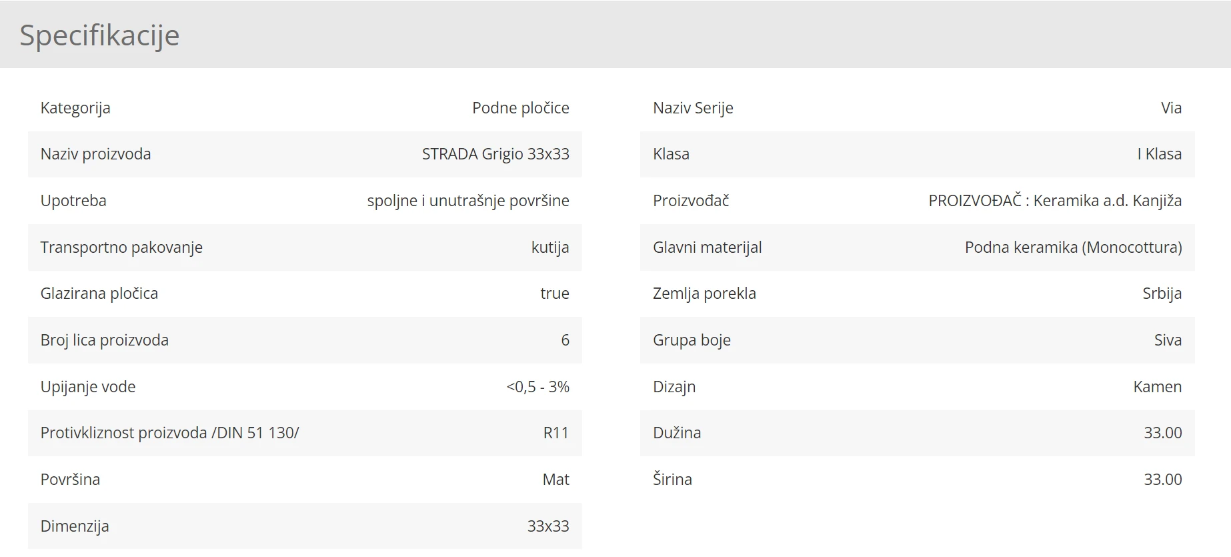Select the Dužina 33.00 value
The height and width of the screenshot is (557, 1231).
(x=1162, y=433)
